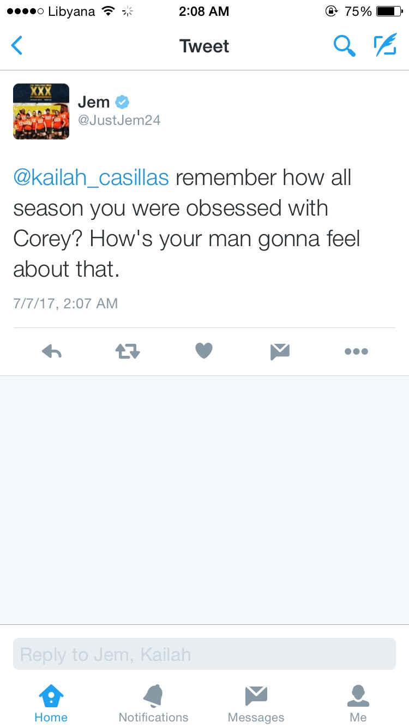Tap the tweet timestamp 7/7/17, 2:07 AM

65,303
